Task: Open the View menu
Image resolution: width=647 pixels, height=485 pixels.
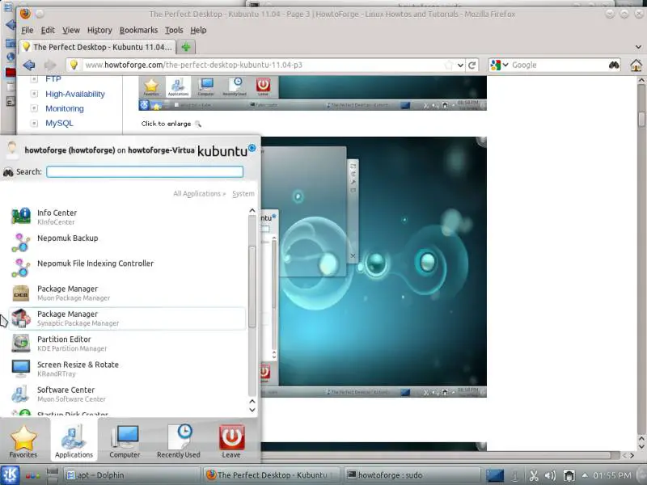Action: coord(71,30)
